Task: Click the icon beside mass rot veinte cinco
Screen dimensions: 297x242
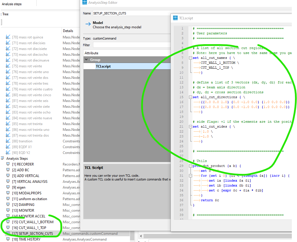Action: (x=8, y=95)
